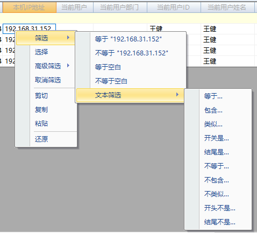Open the 不包含... text filter
The width and height of the screenshot is (257, 233).
(x=217, y=180)
